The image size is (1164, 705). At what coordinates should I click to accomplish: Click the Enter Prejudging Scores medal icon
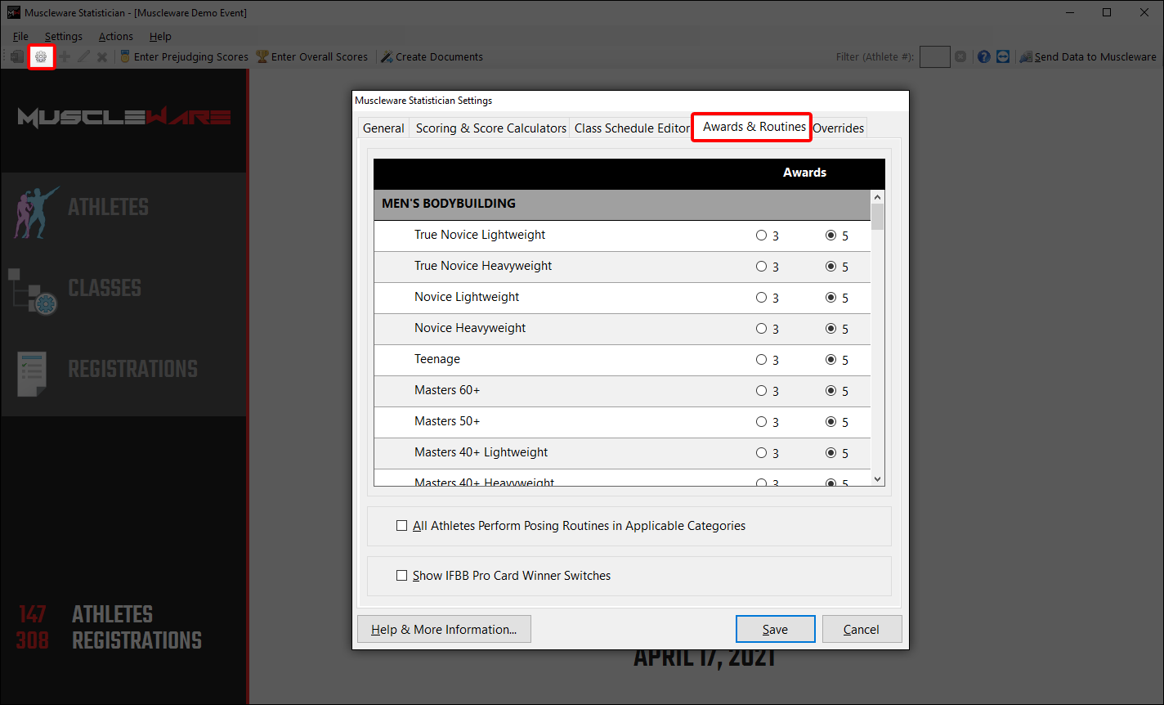point(125,57)
